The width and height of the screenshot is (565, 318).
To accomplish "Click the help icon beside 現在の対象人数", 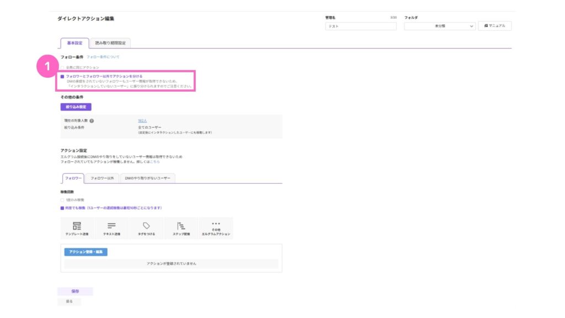I will click(92, 120).
